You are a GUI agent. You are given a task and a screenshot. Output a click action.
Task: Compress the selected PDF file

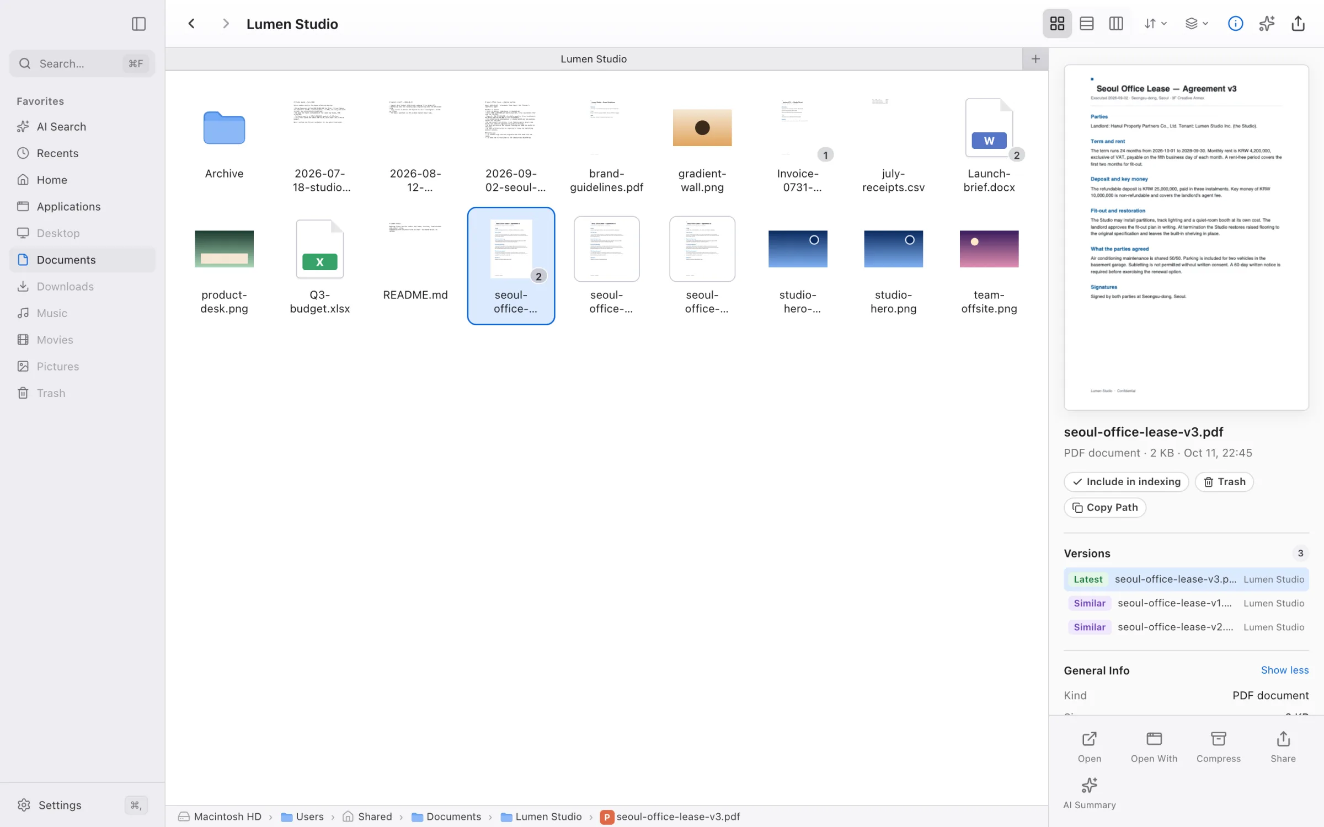(x=1218, y=747)
